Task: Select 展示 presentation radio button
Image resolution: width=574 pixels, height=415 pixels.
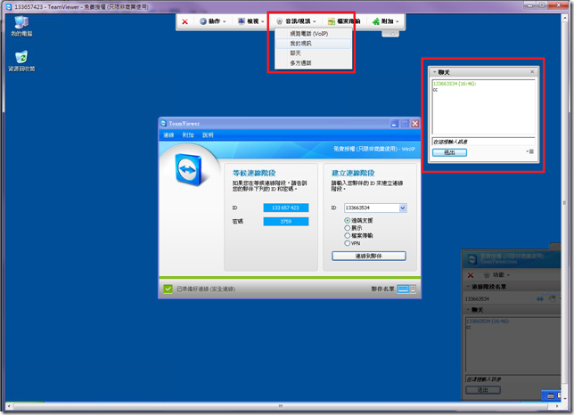Action: (347, 228)
